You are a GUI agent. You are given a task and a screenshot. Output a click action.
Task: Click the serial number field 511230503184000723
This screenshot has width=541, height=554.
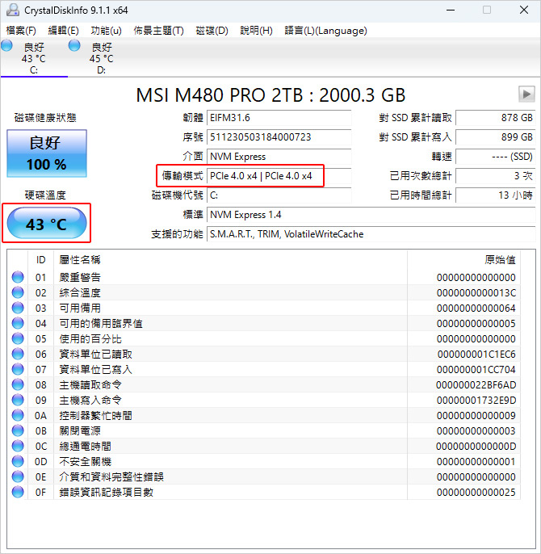[x=279, y=137]
